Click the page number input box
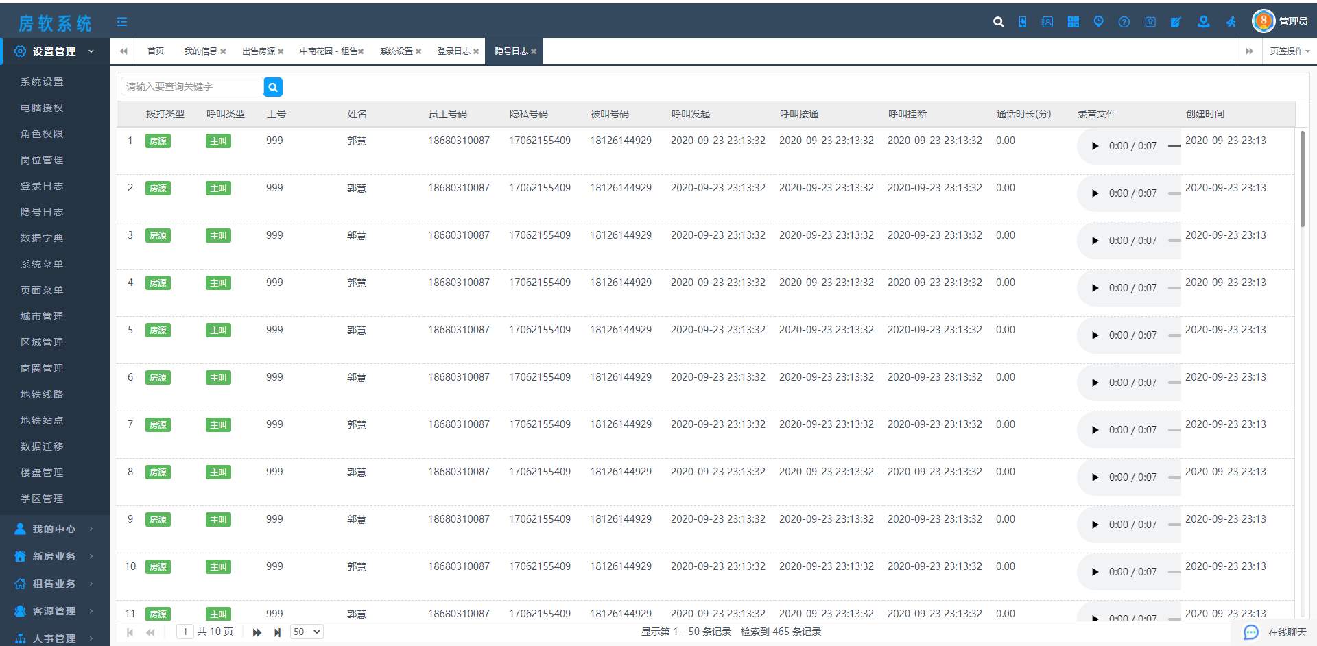Screen dimensions: 1317x646 [x=185, y=632]
